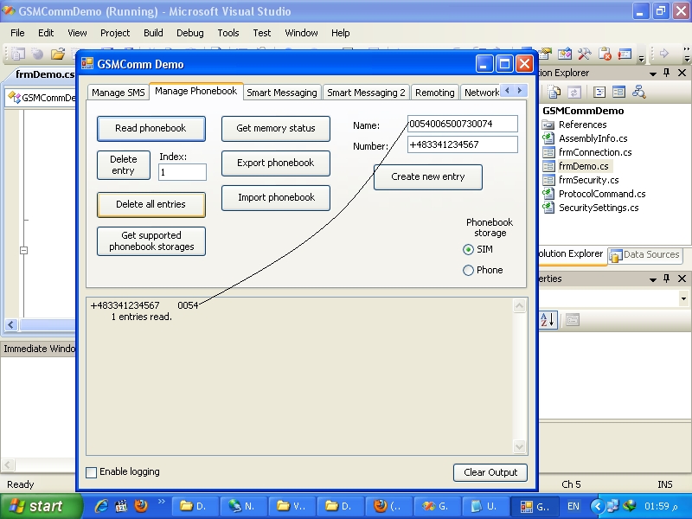This screenshot has height=519, width=692.
Task: Click Internet Explorer icon in quick launch
Action: point(102,505)
